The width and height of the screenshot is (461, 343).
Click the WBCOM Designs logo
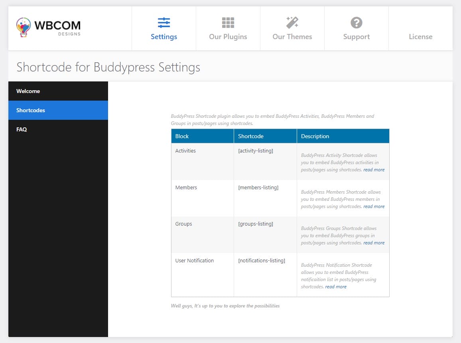[x=48, y=28]
